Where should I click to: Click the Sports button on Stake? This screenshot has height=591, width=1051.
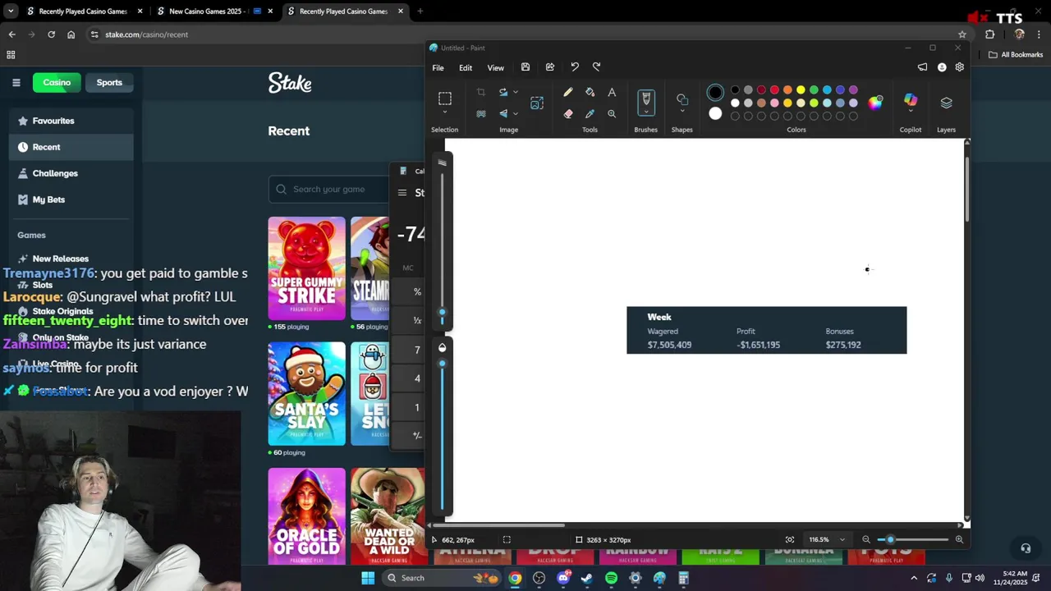click(x=109, y=82)
